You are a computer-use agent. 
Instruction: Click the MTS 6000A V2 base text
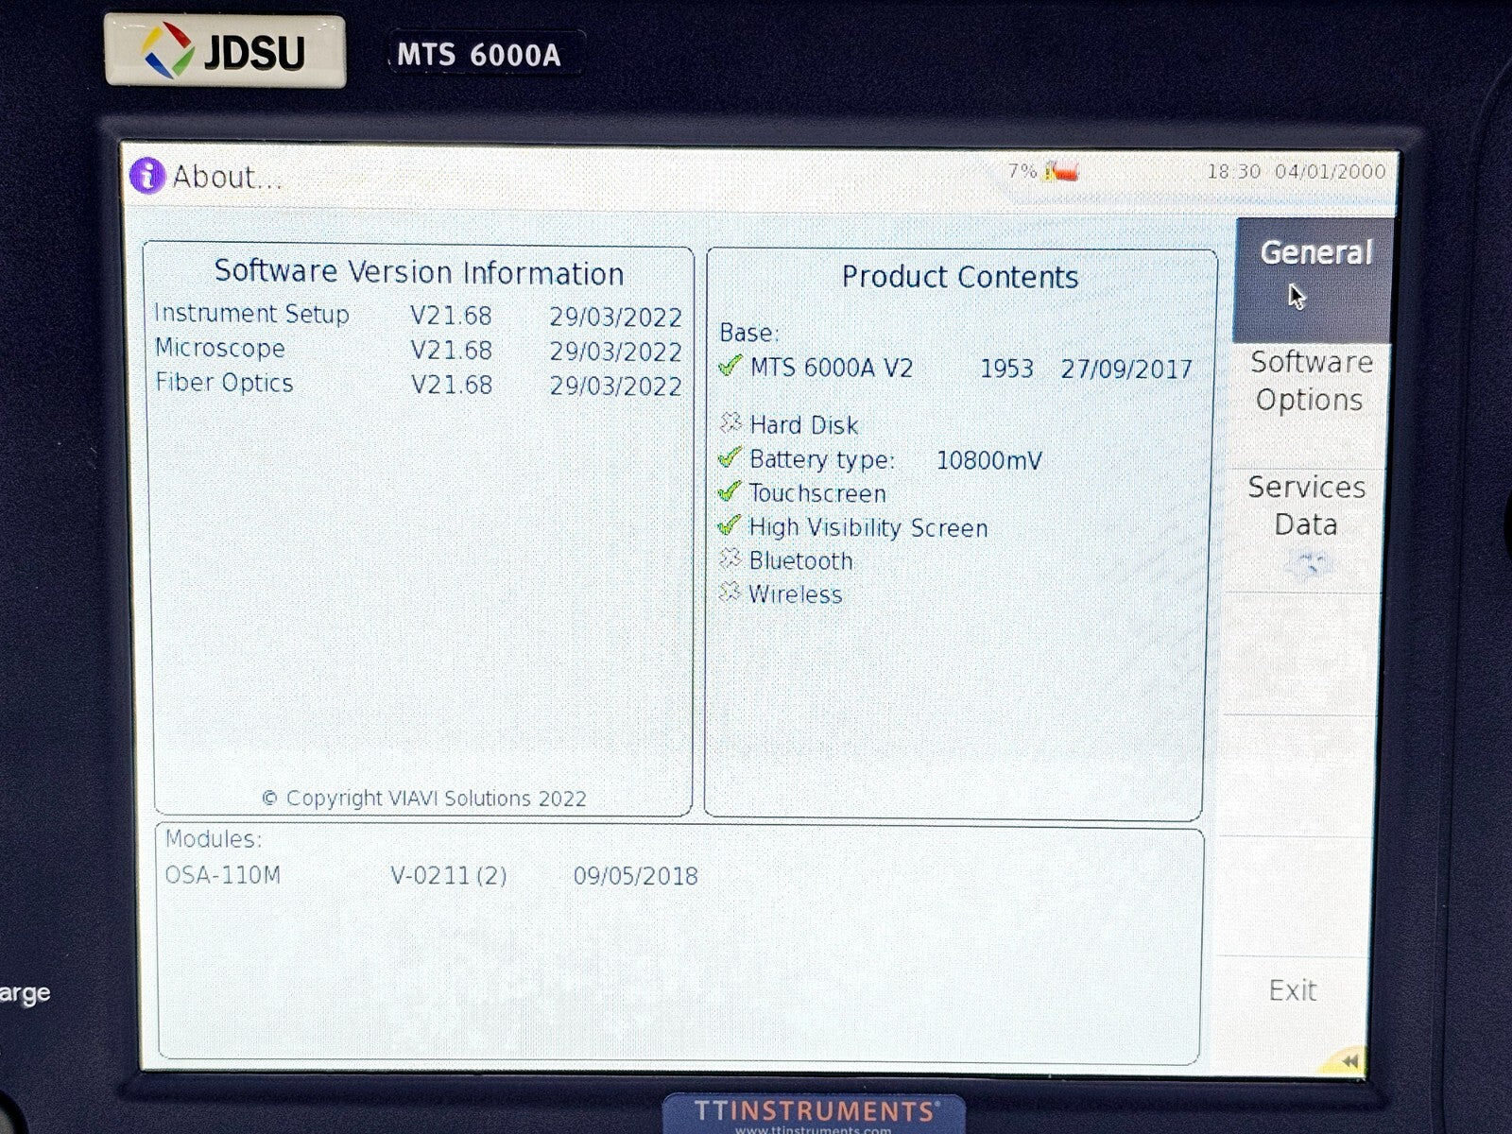[832, 368]
